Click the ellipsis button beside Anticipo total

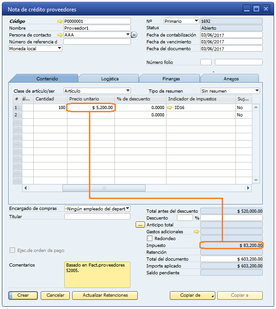click(x=140, y=225)
